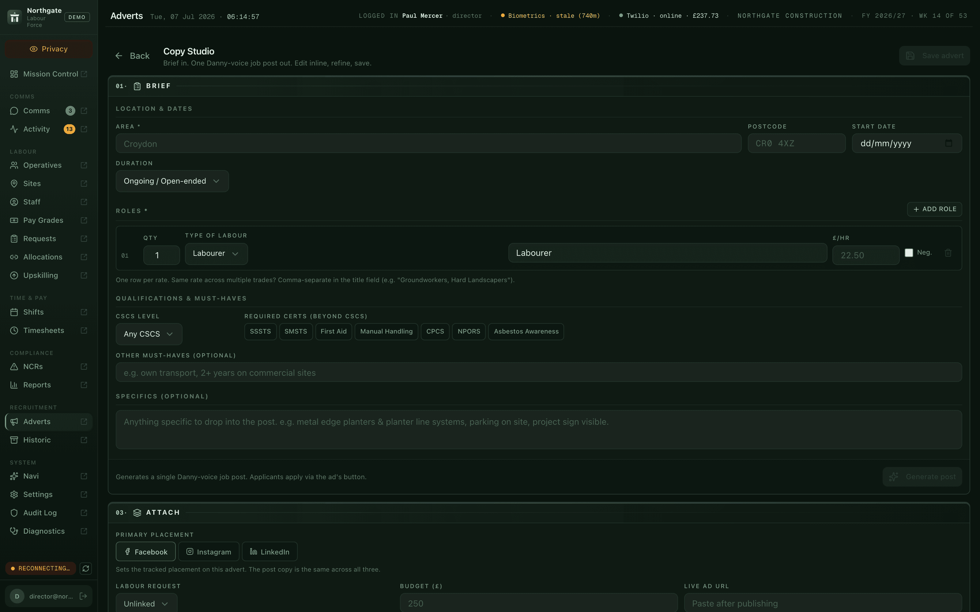The height and width of the screenshot is (612, 980).
Task: Pop out Pay Grades with its external-link icon
Action: (84, 220)
